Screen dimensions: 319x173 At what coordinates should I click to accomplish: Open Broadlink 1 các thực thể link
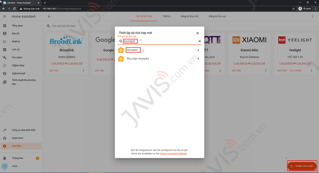(x=75, y=63)
